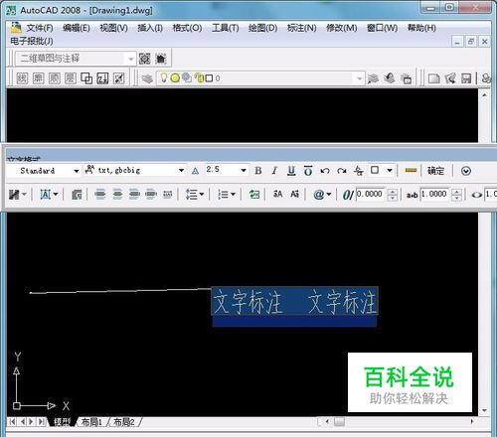The image size is (497, 437).
Task: Justify the text
Action: coord(151,195)
